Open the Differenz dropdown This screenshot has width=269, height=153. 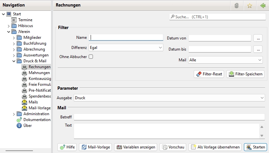[126, 48]
